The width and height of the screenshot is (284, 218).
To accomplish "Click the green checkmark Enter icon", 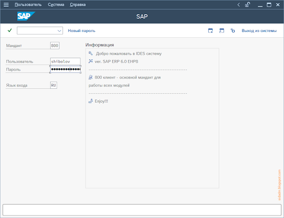I will pyautogui.click(x=10, y=30).
